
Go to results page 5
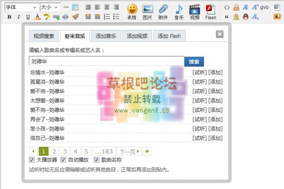[x=86, y=151]
